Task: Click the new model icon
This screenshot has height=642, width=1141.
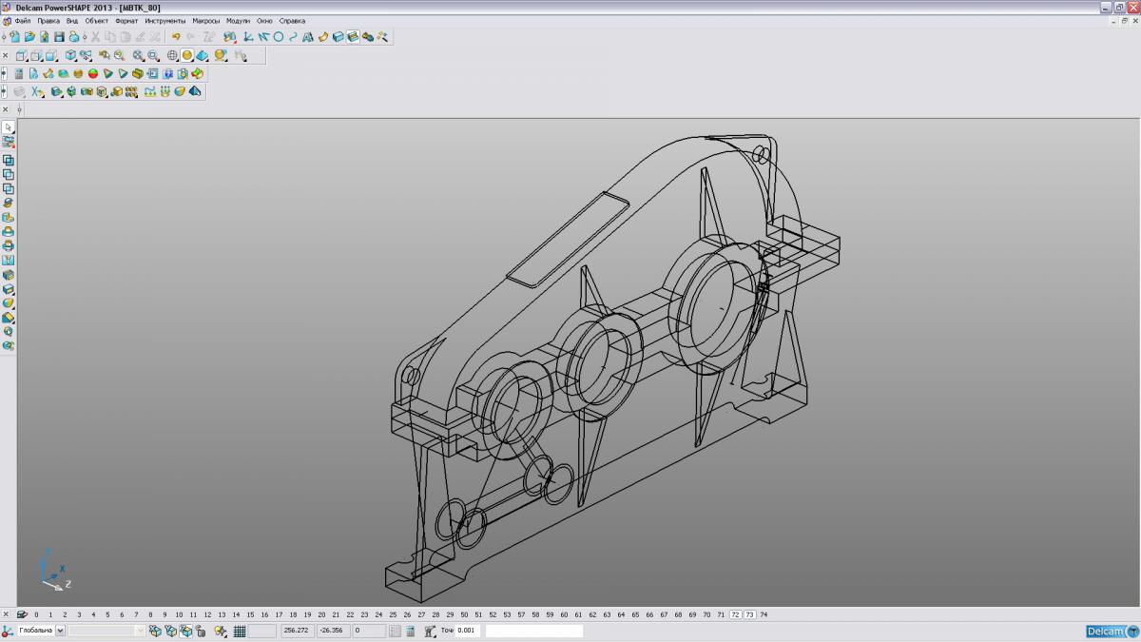Action: pyautogui.click(x=15, y=37)
